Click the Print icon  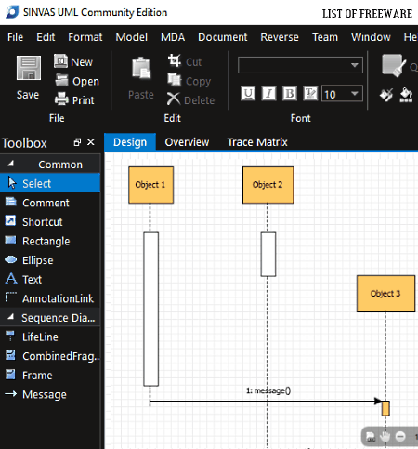[x=61, y=99]
